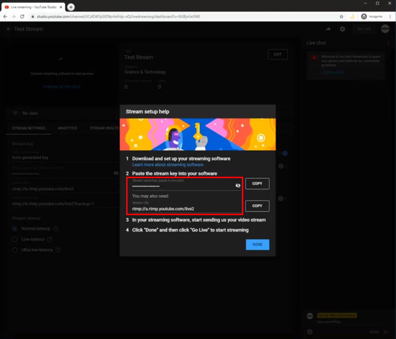
Task: Open emoji picker in live chat
Action: coord(310,332)
